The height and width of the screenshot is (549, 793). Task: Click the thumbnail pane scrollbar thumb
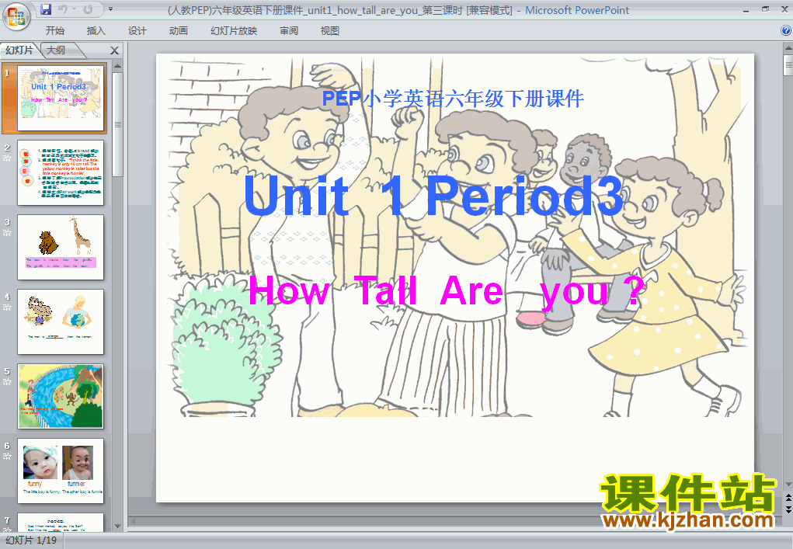[117, 124]
